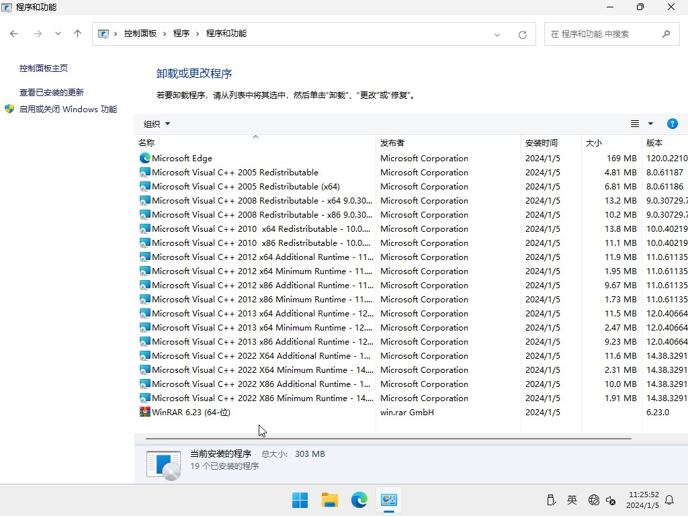Go up one level using the up arrow

tap(78, 33)
